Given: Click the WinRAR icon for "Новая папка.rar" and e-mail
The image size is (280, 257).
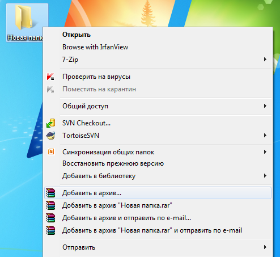Looking at the screenshot, I should [50, 230].
